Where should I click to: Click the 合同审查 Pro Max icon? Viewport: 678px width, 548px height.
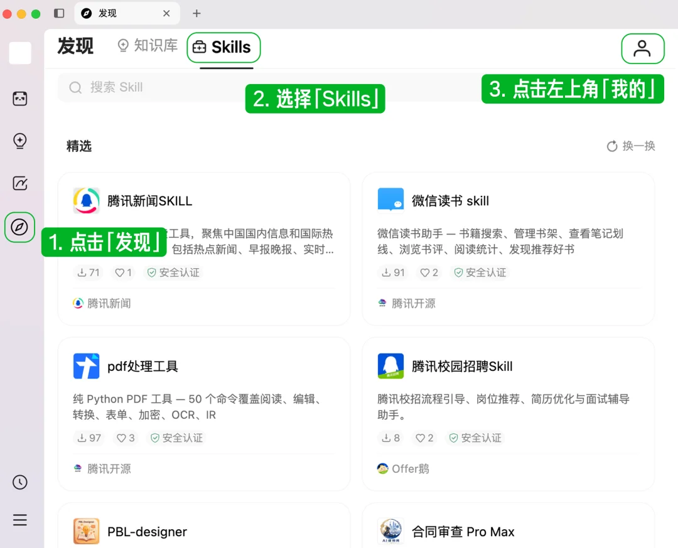391,532
